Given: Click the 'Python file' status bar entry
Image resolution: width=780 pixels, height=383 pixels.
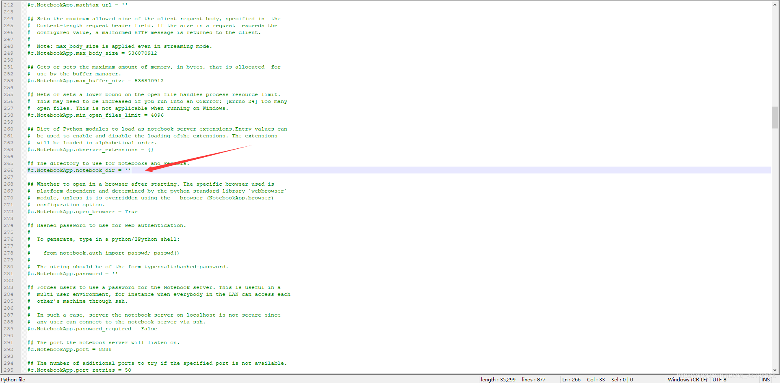Looking at the screenshot, I should click(13, 380).
